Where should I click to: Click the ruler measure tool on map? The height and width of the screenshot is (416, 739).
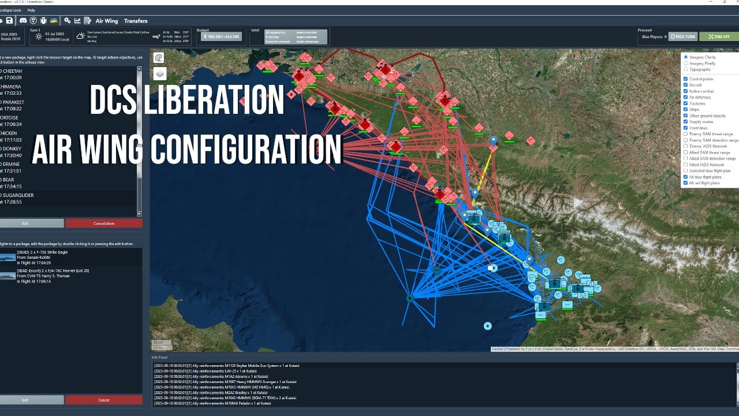click(159, 58)
